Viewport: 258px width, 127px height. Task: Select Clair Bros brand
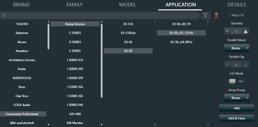coord(22,96)
